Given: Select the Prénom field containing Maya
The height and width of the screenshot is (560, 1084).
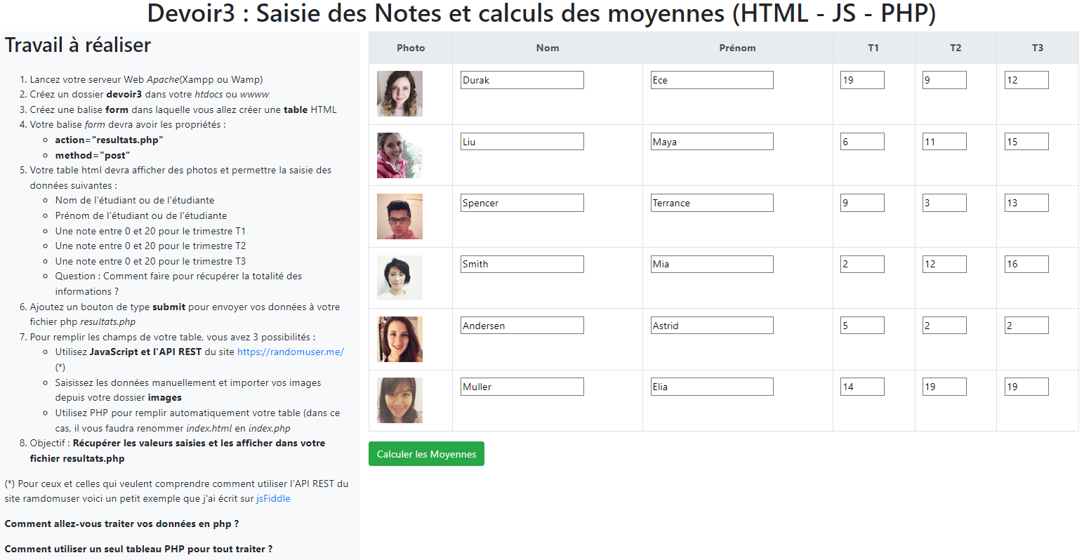Looking at the screenshot, I should coord(711,141).
